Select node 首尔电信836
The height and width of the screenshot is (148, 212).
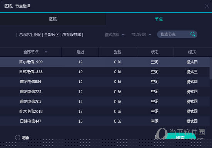click(x=105, y=82)
